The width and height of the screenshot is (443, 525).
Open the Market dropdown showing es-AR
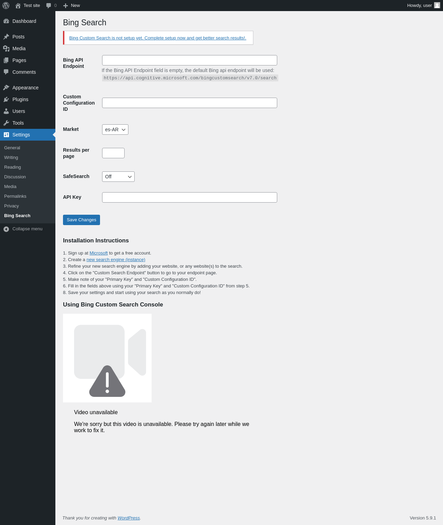click(x=115, y=130)
